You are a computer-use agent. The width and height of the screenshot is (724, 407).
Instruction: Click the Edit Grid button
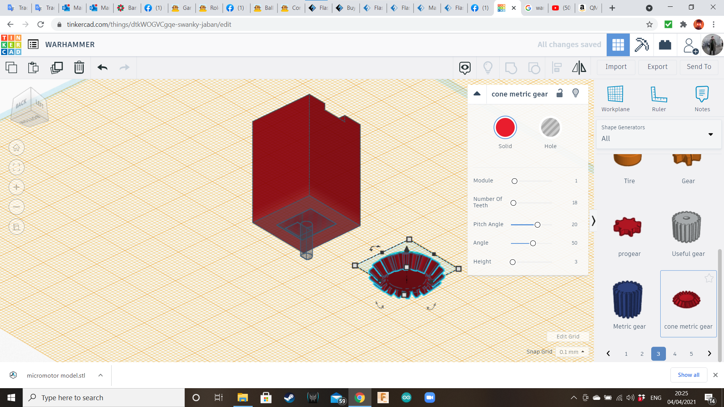pyautogui.click(x=568, y=336)
